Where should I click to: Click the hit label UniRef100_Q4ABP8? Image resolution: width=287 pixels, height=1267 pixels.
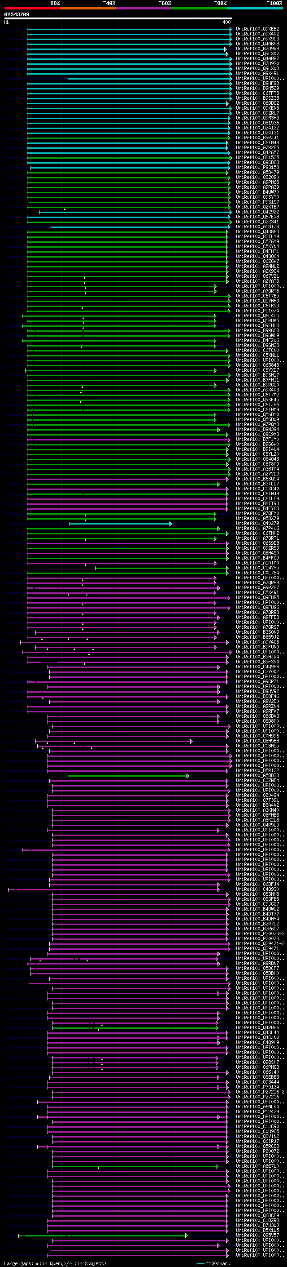[x=257, y=44]
